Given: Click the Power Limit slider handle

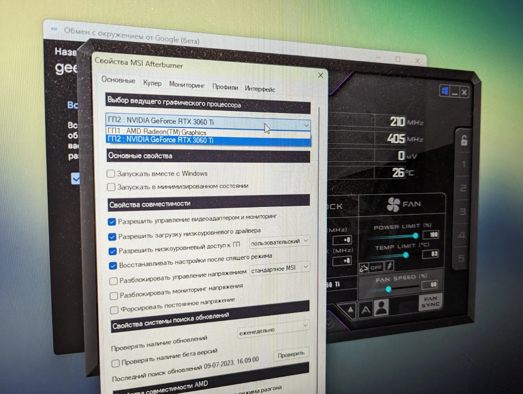Looking at the screenshot, I should [x=415, y=235].
